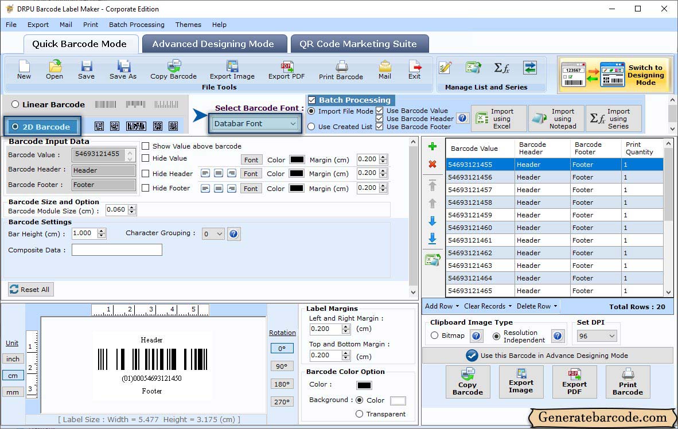Open the File menu
678x429 pixels.
11,25
